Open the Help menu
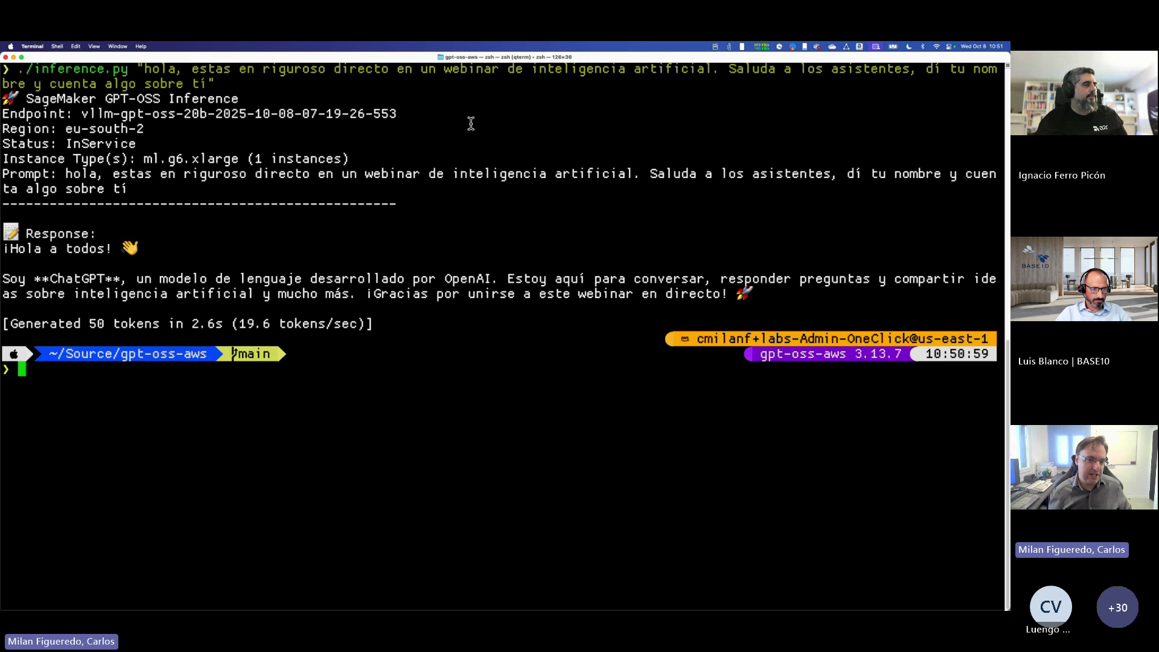Screen dimensions: 1159x652 point(140,46)
